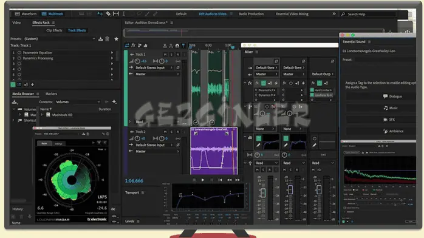The height and width of the screenshot is (238, 424).
Task: Switch to Multitrack view
Action: (52, 14)
